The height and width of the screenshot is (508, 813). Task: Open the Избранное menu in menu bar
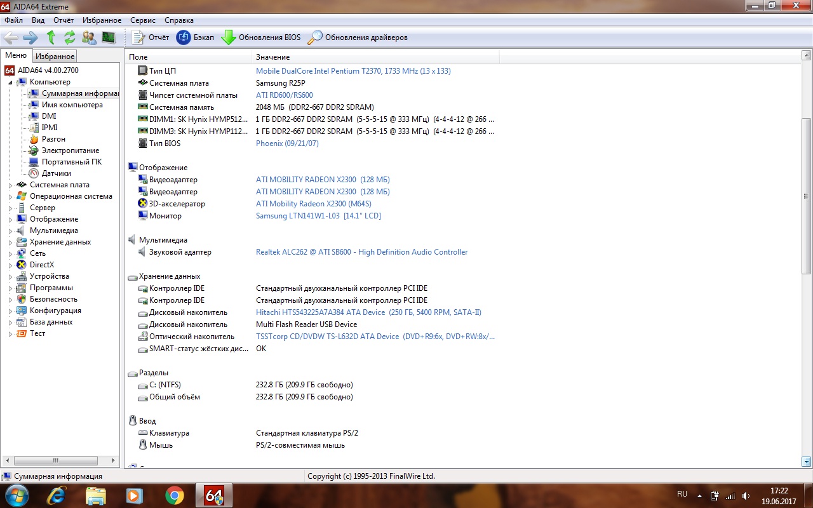(x=102, y=20)
